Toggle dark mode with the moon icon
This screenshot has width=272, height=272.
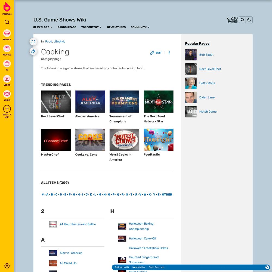tap(249, 20)
